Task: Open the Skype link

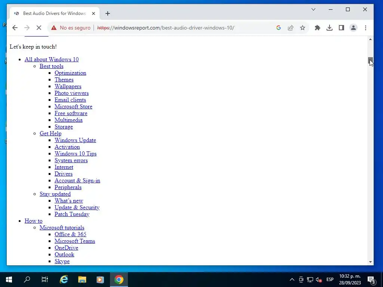Action: (x=62, y=261)
